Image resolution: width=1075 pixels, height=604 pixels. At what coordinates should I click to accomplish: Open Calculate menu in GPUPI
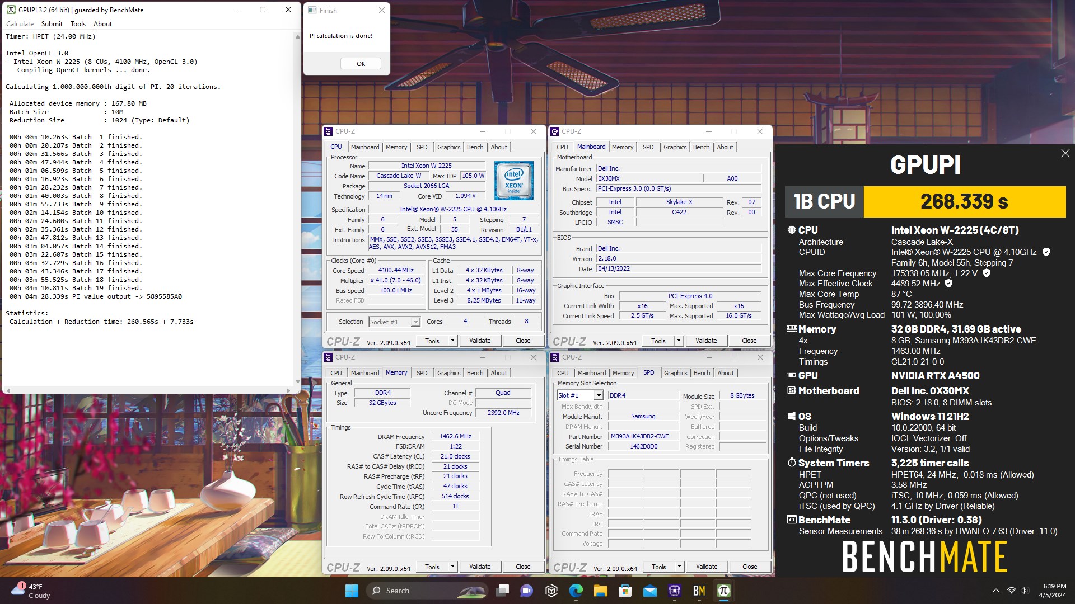(20, 24)
